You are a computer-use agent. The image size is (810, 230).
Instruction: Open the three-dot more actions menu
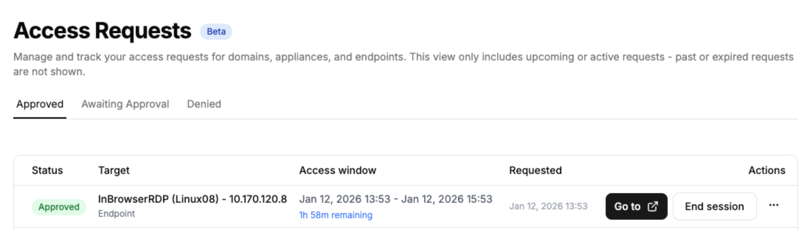click(773, 206)
